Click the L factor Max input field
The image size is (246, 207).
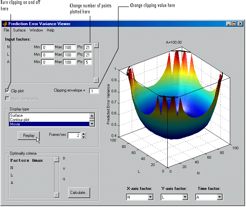point(70,55)
